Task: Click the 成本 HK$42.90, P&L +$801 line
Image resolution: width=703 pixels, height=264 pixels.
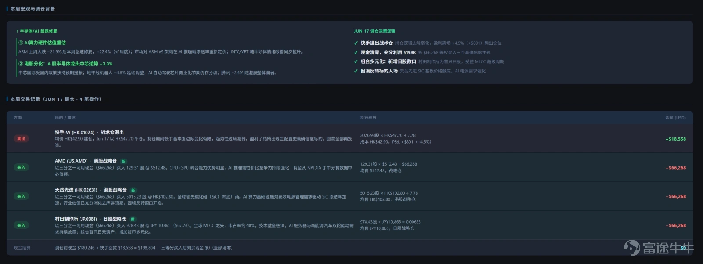Action: 395,142
